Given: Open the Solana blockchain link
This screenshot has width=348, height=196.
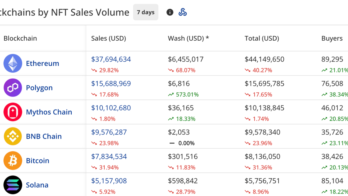Looking at the screenshot, I should pos(37,185).
